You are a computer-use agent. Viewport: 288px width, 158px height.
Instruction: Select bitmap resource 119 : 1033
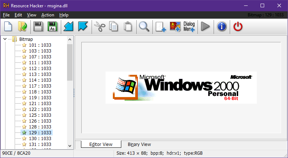pyautogui.click(x=40, y=98)
